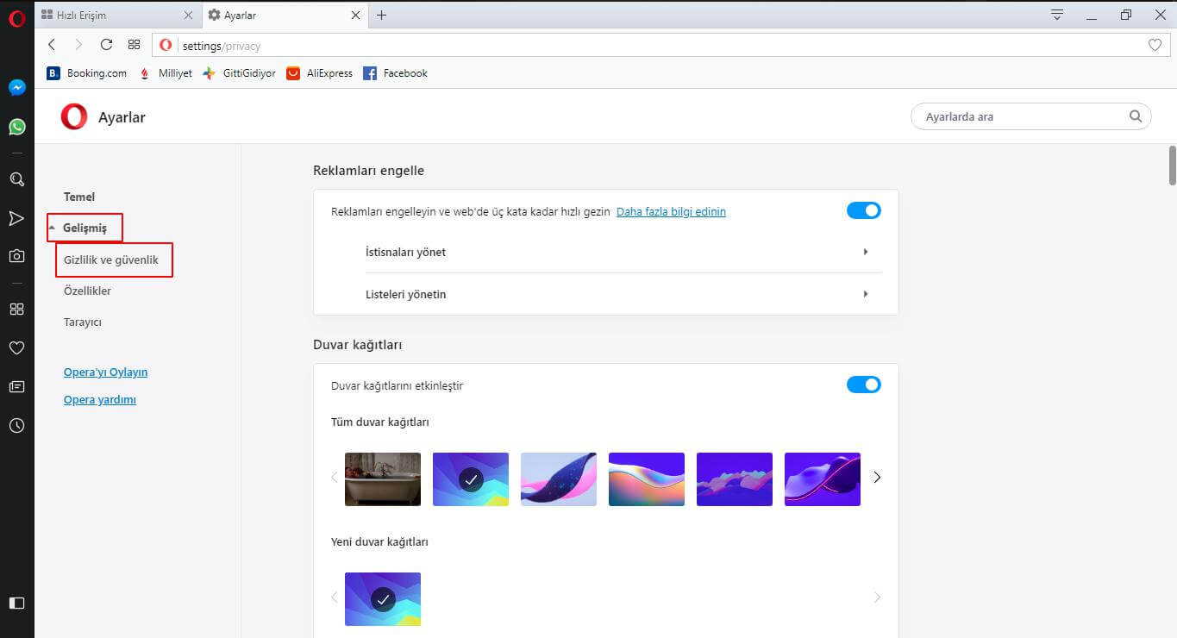Open Speed Dial grid in sidebar

[16, 309]
